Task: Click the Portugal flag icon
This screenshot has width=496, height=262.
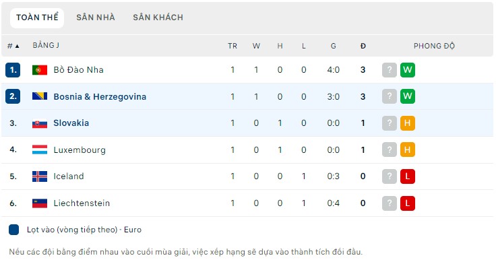Action: click(x=40, y=70)
